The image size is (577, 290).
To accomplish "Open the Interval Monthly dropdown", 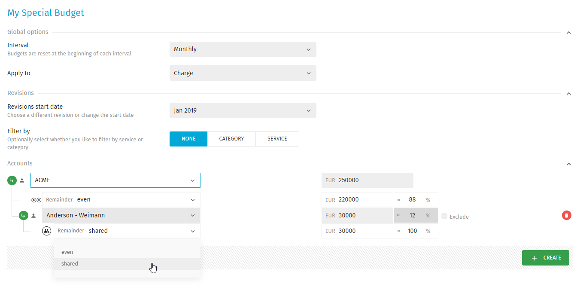I will tap(243, 49).
